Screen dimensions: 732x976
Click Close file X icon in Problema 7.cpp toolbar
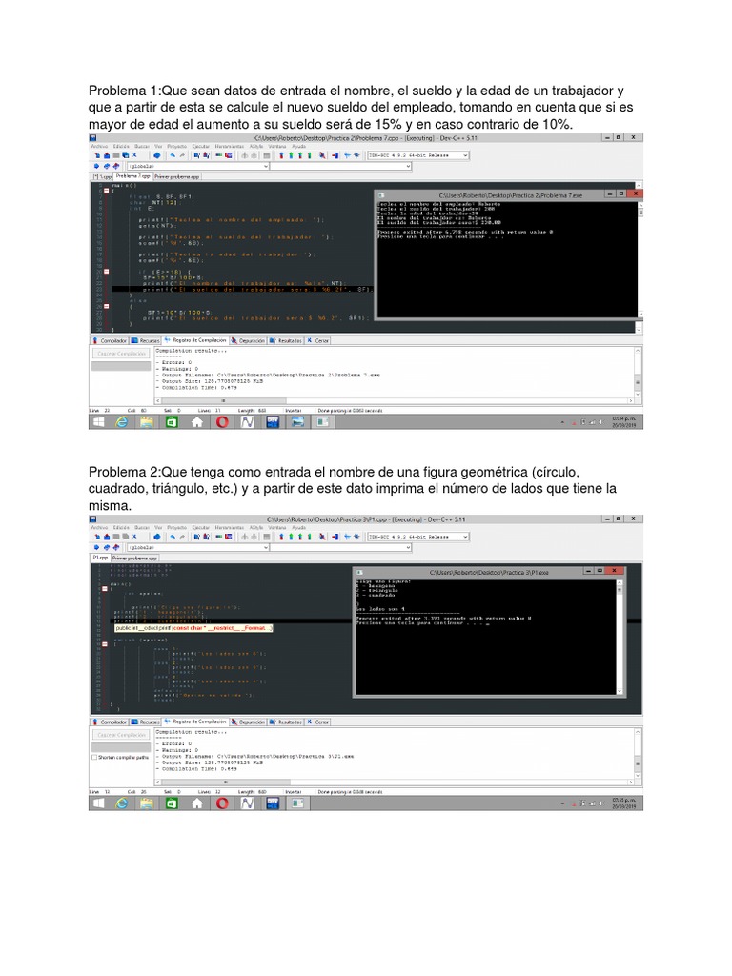(x=134, y=155)
